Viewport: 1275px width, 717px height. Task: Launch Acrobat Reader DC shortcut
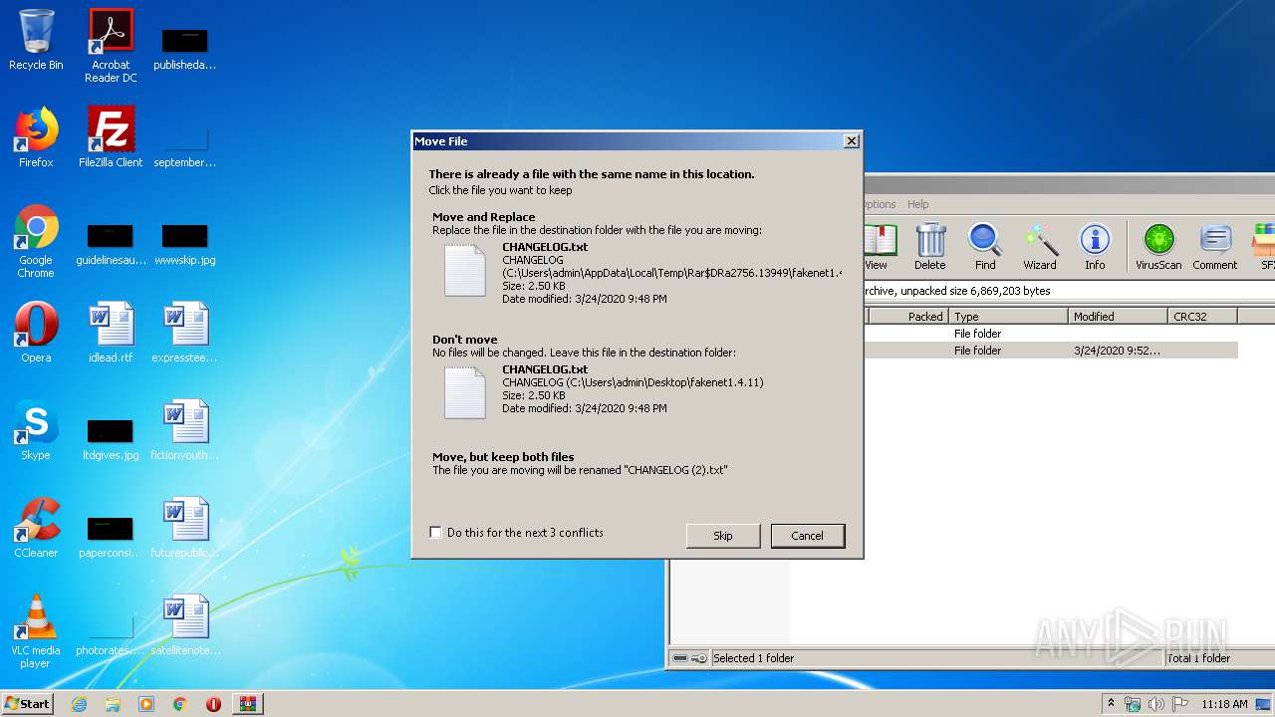coord(111,45)
